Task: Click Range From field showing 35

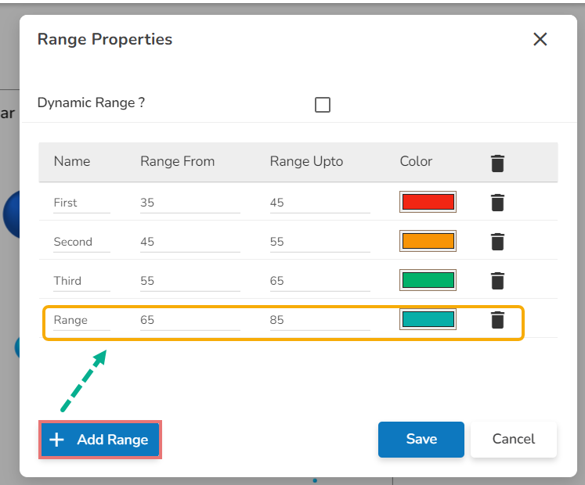Action: pyautogui.click(x=190, y=203)
